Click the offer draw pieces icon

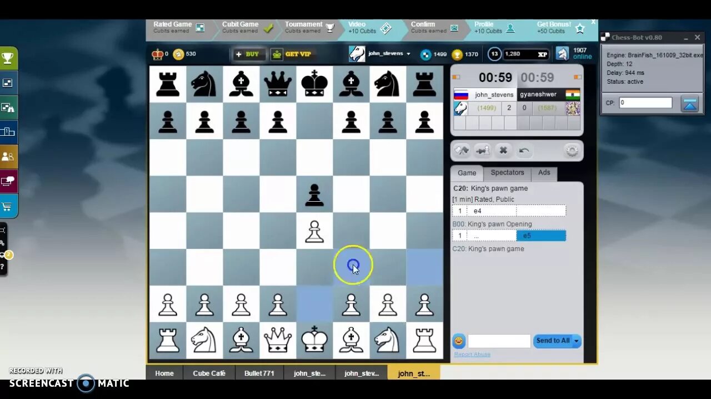(x=483, y=150)
